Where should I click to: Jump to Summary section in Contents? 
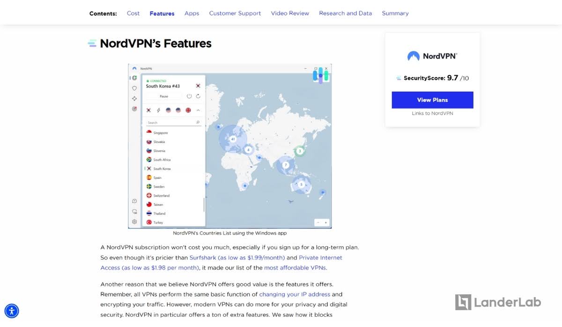point(395,13)
